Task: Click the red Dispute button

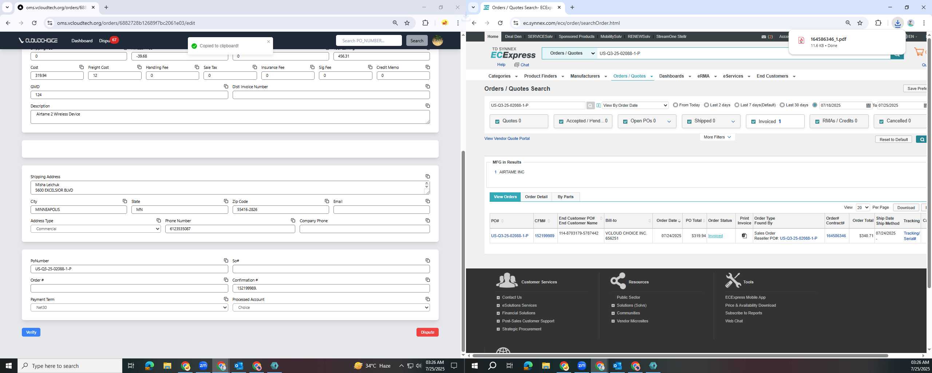Action: tap(427, 332)
